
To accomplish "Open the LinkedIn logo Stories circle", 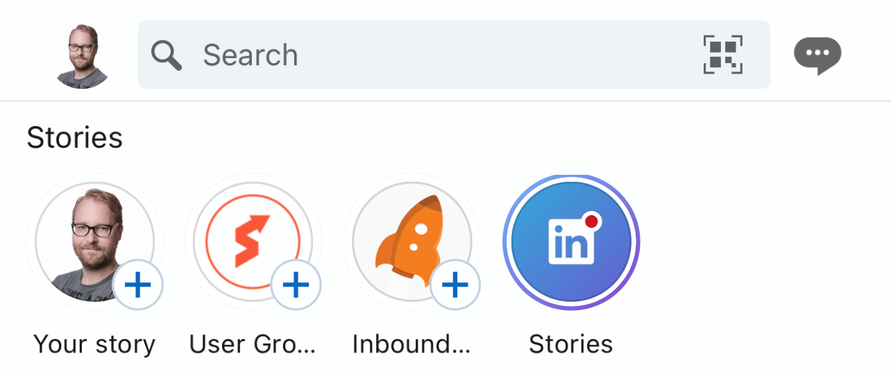I will tap(571, 241).
